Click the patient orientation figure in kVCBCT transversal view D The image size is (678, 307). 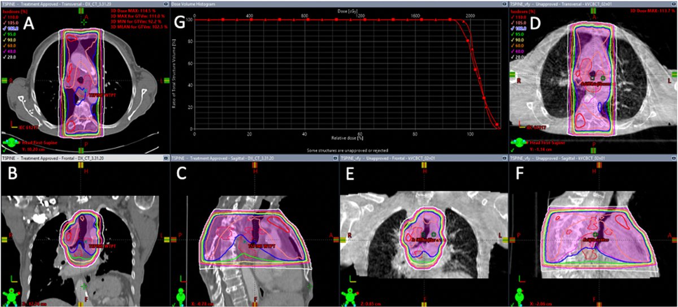pyautogui.click(x=518, y=143)
